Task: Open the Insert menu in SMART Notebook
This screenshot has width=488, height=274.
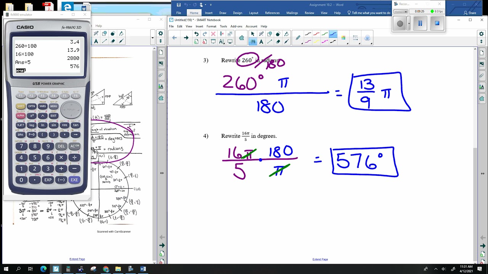Action: click(199, 26)
